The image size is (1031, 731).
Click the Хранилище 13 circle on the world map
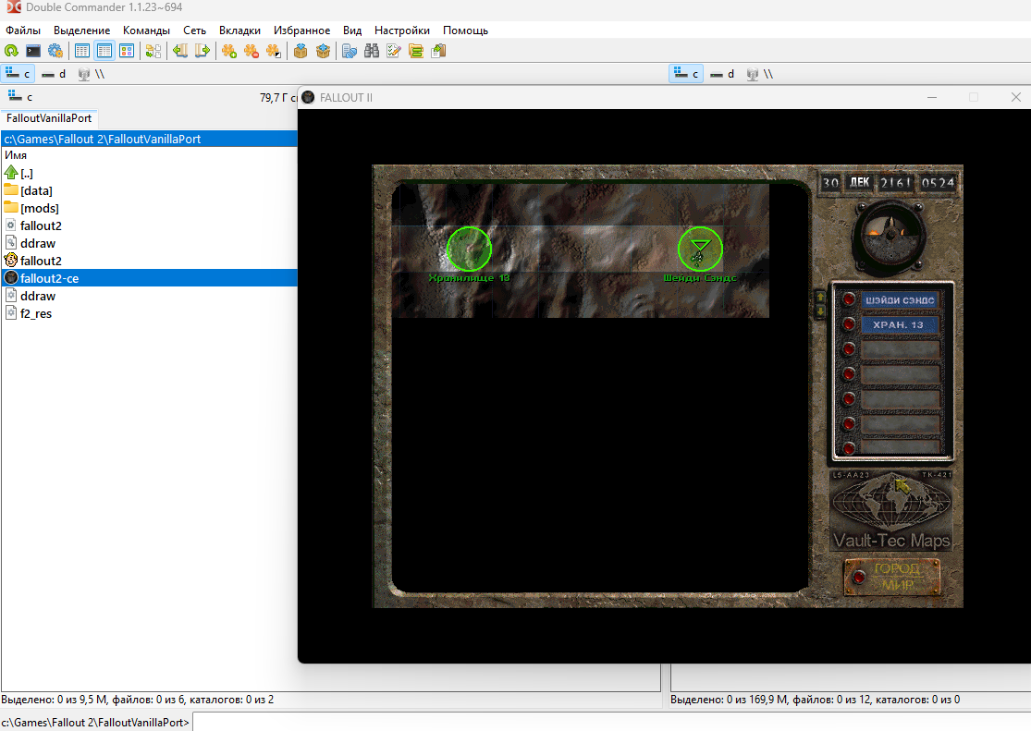(469, 250)
